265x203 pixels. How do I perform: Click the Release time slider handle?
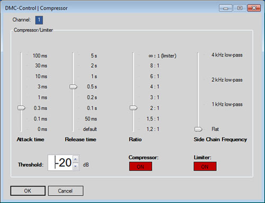click(73, 87)
